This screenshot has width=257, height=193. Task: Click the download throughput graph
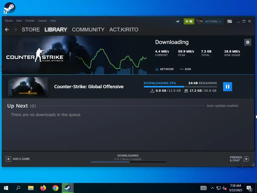111,62
